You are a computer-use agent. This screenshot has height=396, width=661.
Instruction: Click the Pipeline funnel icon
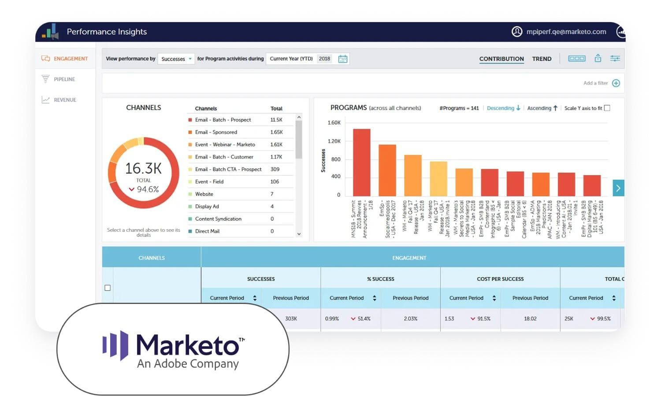pos(45,79)
